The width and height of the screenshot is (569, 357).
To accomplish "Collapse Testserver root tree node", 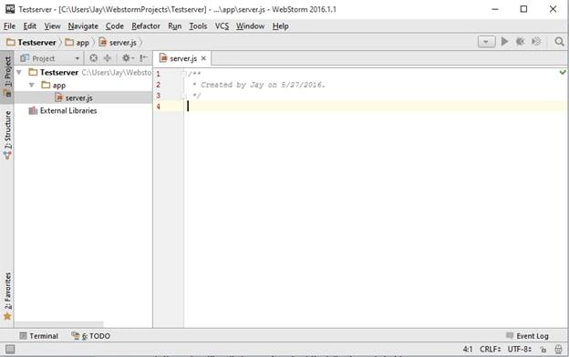I will coord(19,73).
